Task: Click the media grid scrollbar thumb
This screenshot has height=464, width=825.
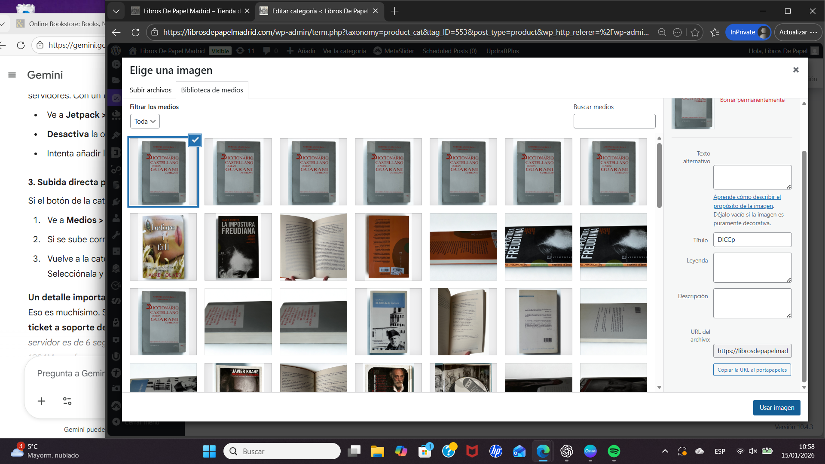Action: (659, 176)
